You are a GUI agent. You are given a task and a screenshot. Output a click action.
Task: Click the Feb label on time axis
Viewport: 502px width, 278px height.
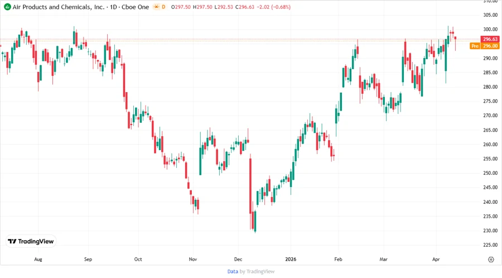338,259
